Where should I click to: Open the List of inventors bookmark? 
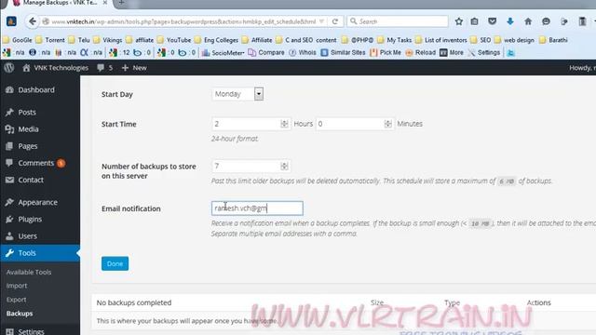[441, 40]
